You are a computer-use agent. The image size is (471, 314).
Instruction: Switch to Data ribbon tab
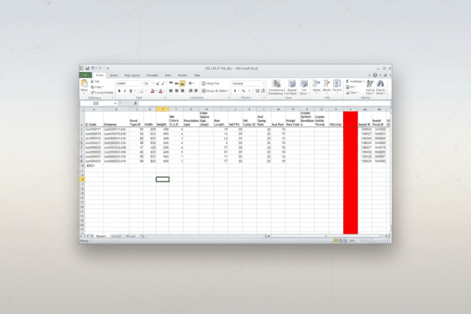pos(168,75)
